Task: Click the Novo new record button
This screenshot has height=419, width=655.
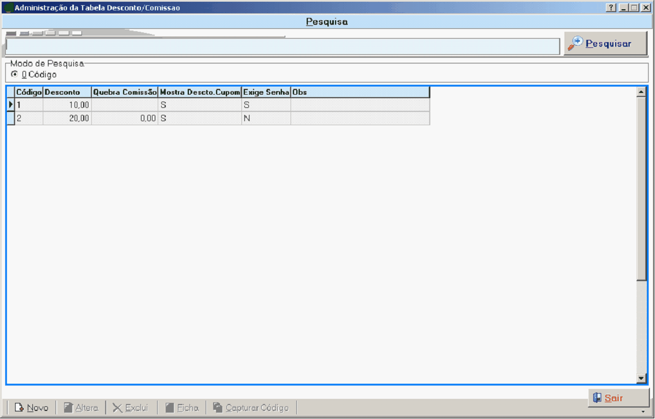Action: pos(32,407)
